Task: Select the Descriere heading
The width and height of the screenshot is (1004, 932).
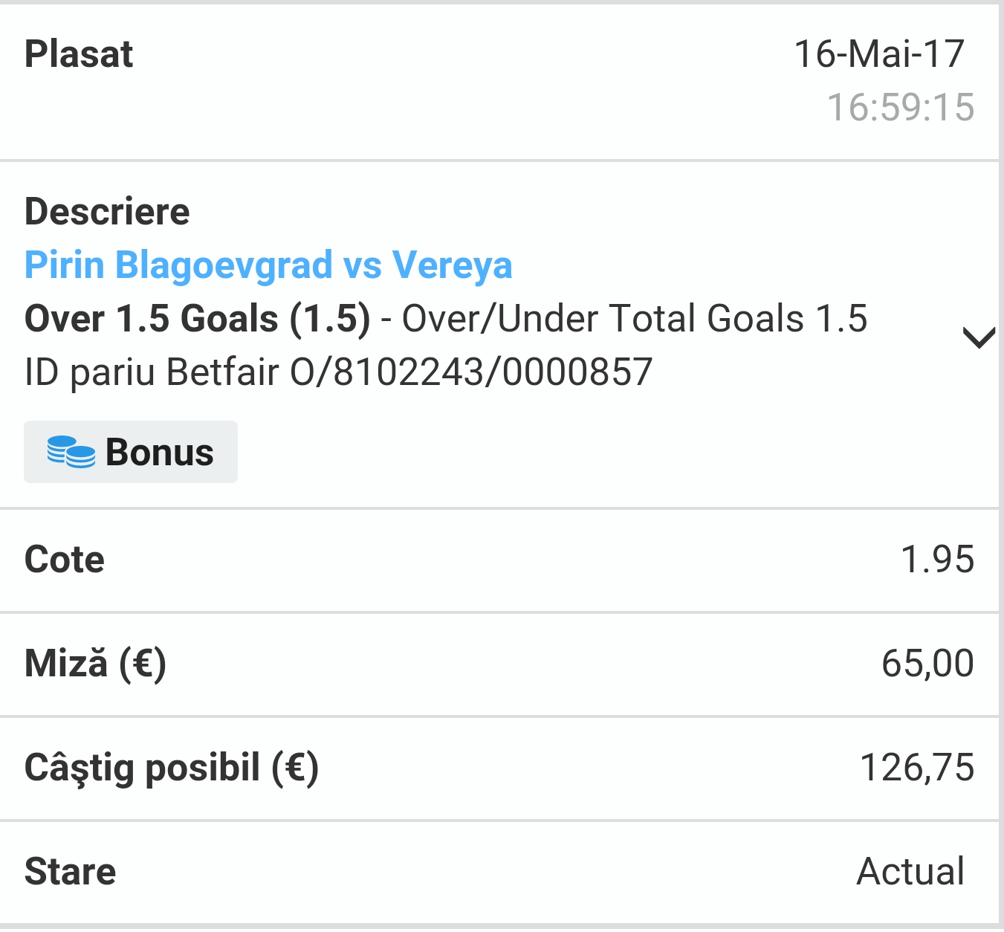Action: [x=107, y=212]
